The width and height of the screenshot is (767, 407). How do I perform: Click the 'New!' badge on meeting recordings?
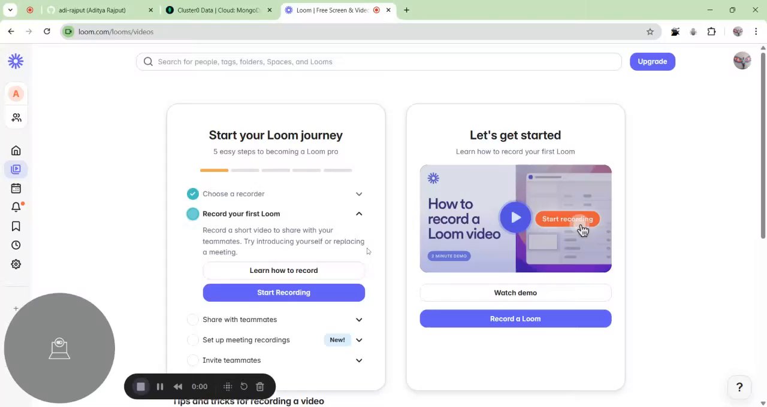coord(337,340)
